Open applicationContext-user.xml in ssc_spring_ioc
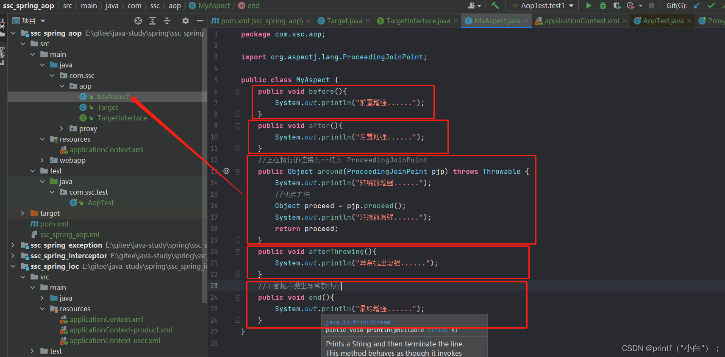 point(115,340)
